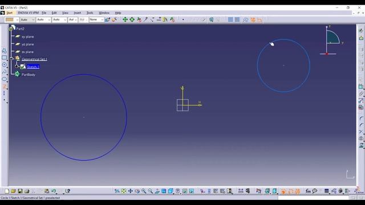The height and width of the screenshot is (205, 365).
Task: Click the Zoom Out magnifier icon
Action: [x=151, y=191]
